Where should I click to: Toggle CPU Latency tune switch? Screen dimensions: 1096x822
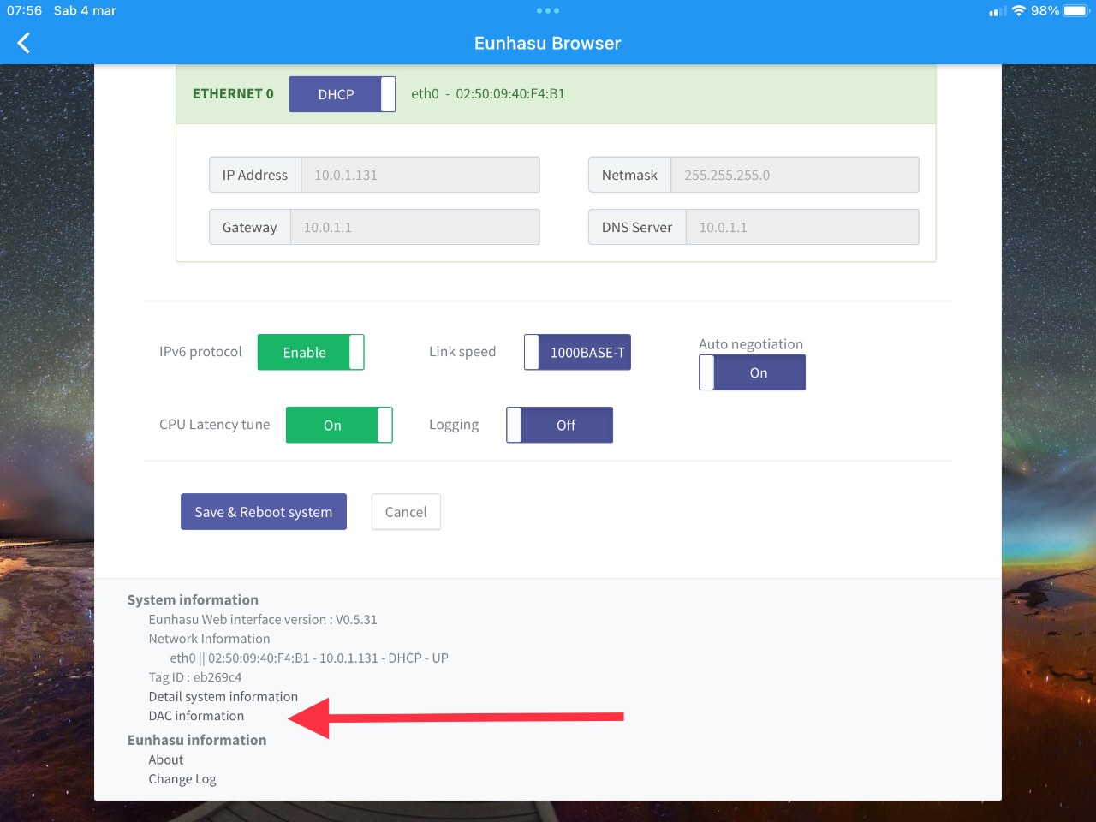click(x=339, y=425)
